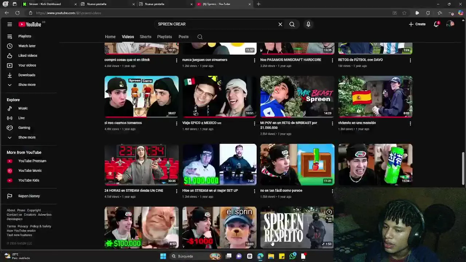466x262 pixels.
Task: Open the cinema 24 hours thumbnail
Action: 142,164
